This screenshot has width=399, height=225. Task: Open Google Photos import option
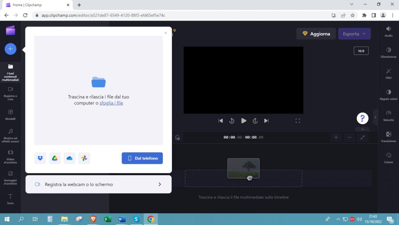(x=84, y=158)
